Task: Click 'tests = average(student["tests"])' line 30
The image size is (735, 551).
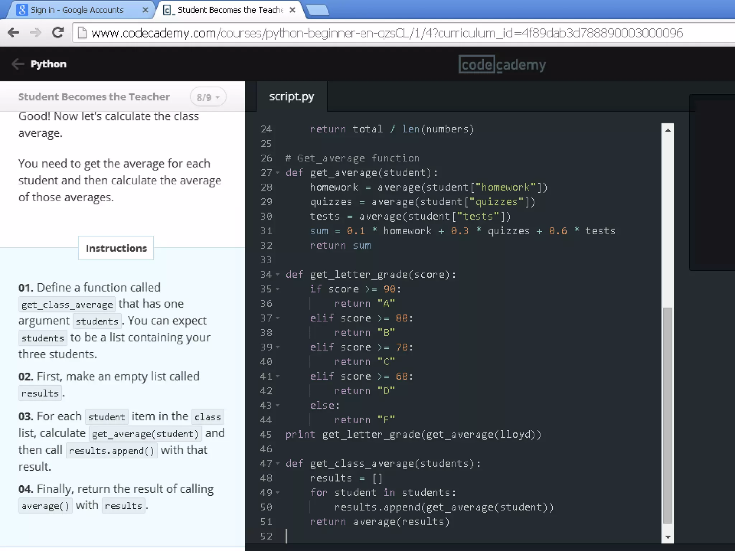Action: [x=411, y=217]
